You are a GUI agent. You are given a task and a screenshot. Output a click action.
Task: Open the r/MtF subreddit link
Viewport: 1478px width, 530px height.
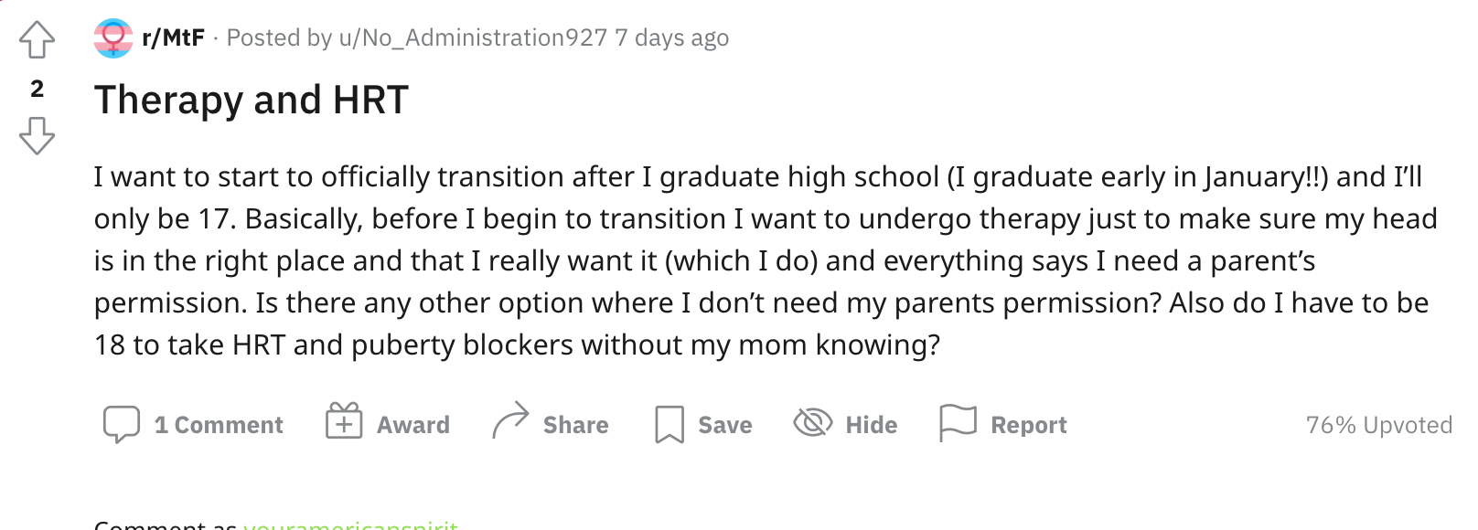point(173,38)
